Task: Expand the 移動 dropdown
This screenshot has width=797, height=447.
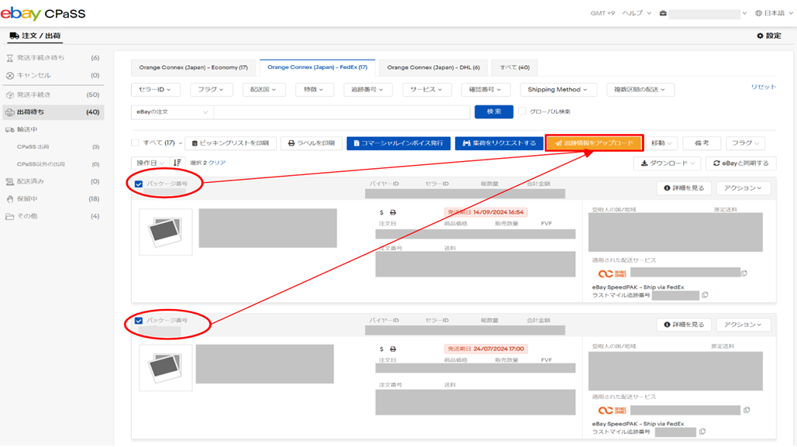Action: [x=662, y=143]
